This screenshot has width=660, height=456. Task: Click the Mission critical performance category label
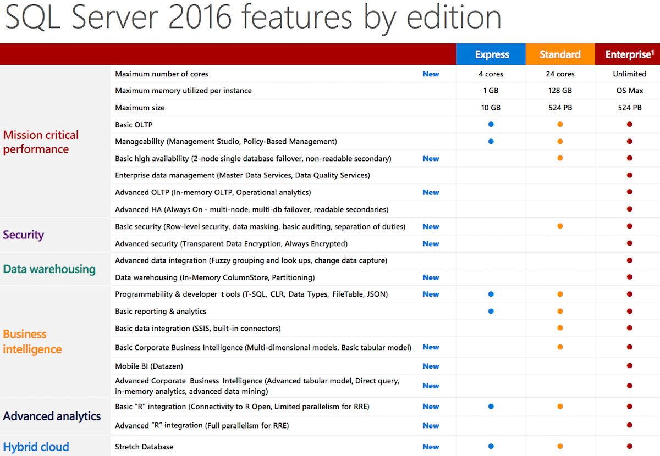(x=41, y=142)
